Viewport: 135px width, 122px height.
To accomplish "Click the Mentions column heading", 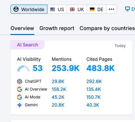I will 61,59.
